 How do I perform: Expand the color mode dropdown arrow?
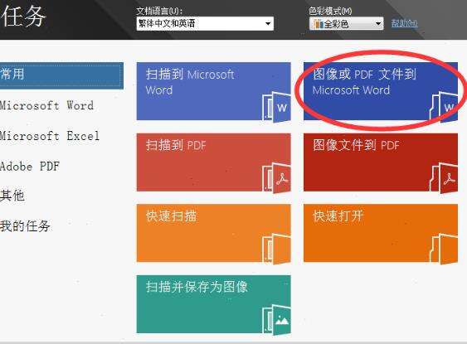point(378,23)
